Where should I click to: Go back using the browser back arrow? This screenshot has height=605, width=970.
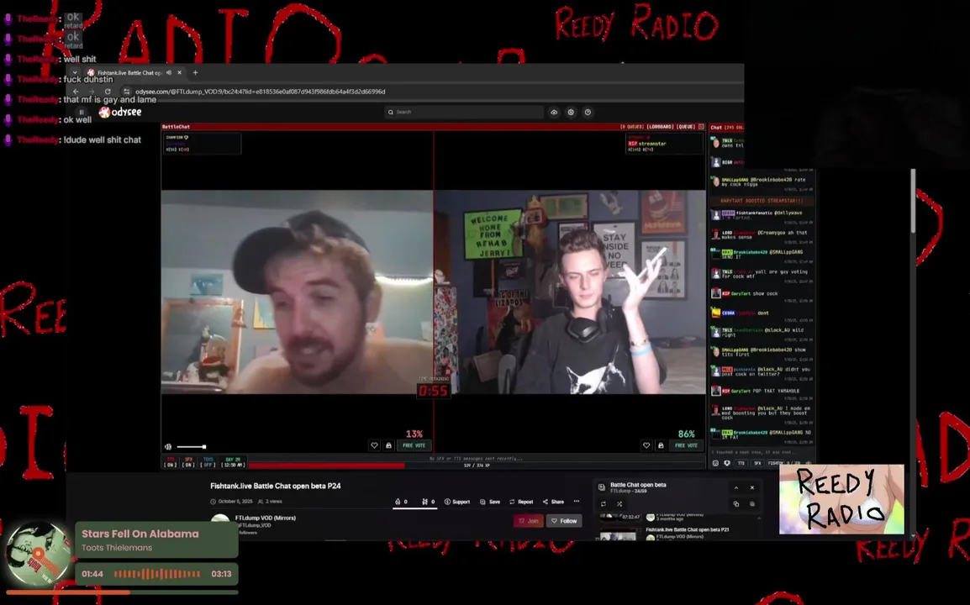76,92
